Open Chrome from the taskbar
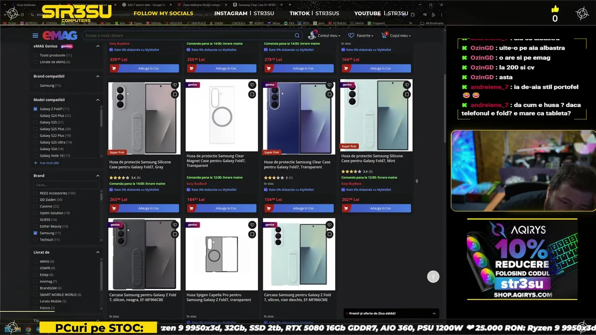 click(28, 329)
